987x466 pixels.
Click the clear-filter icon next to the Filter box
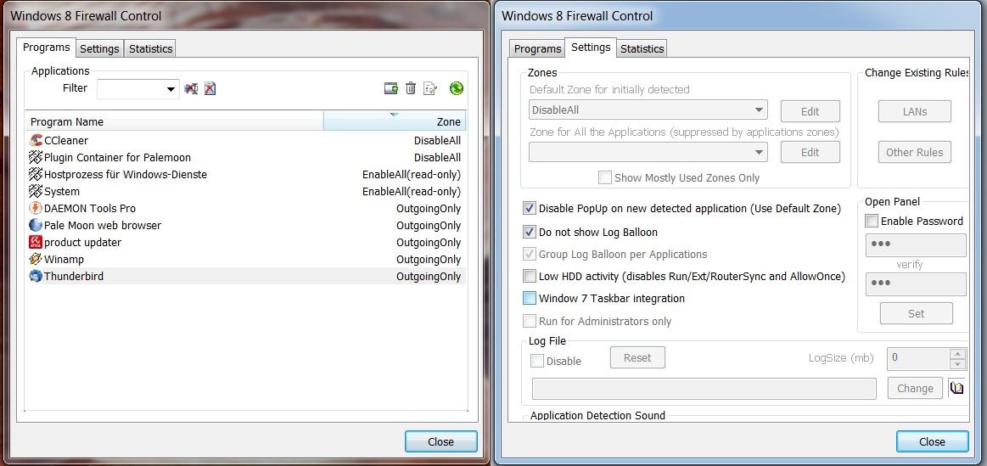191,89
